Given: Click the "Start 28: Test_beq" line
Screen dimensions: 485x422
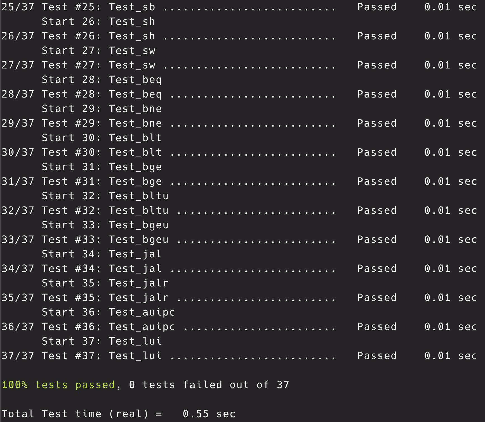Looking at the screenshot, I should [x=102, y=80].
